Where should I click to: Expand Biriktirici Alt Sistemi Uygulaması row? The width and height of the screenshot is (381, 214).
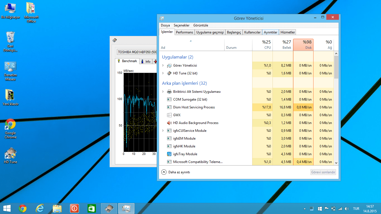163,92
